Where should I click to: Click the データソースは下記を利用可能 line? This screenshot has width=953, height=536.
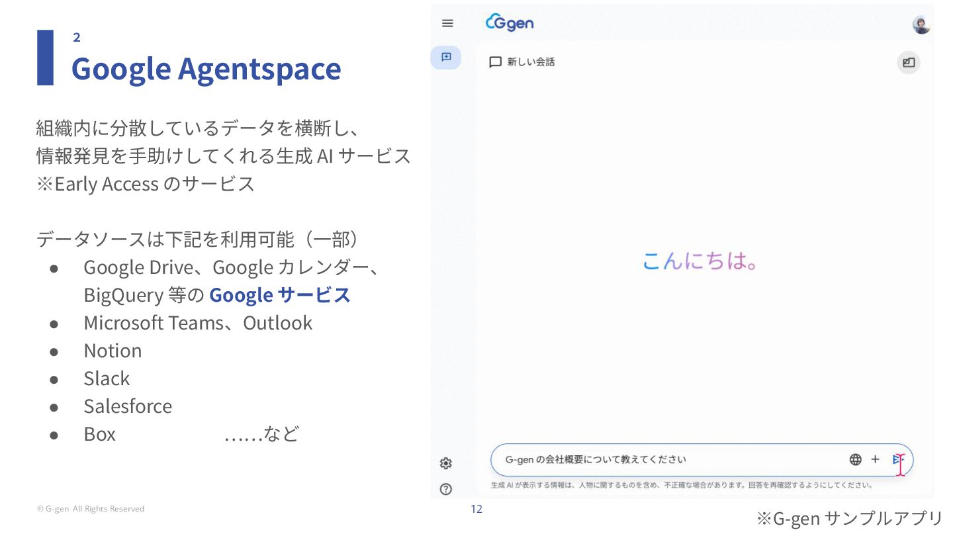tap(199, 239)
